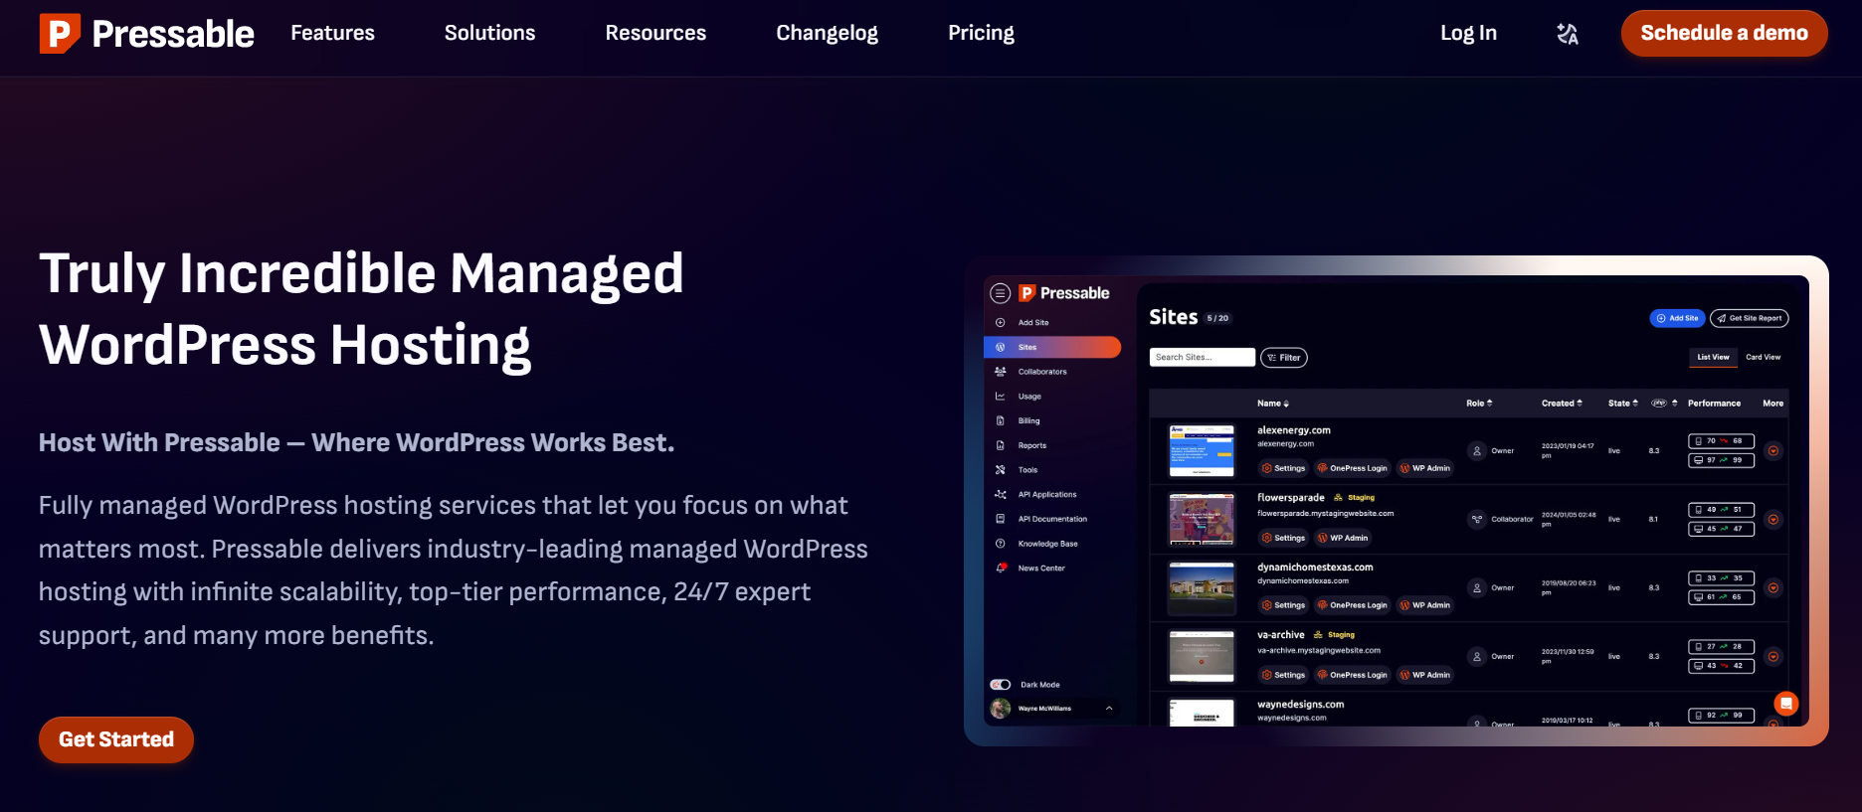This screenshot has height=812, width=1862.
Task: Go to the Pricing page
Action: (x=981, y=33)
